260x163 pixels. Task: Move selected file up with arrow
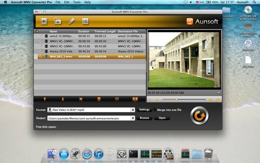pyautogui.click(x=45, y=99)
